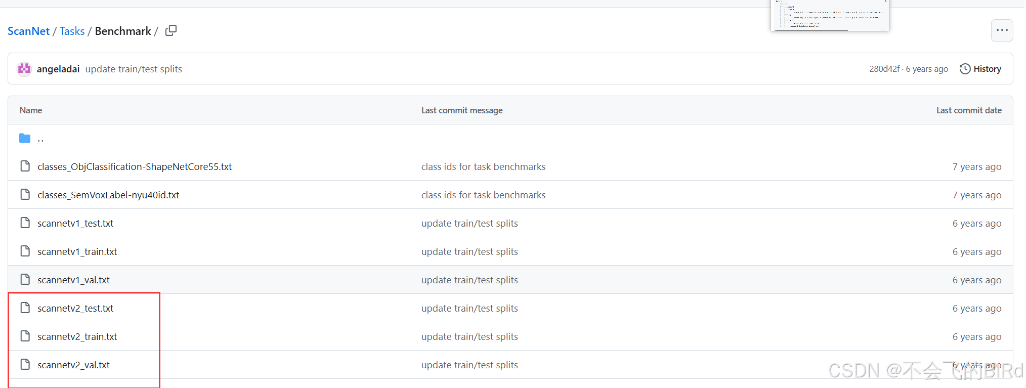Open commit hash 280d42f
This screenshot has width=1026, height=388.
pyautogui.click(x=884, y=69)
